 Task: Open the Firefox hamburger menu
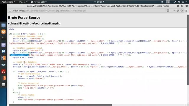(x=186, y=11)
